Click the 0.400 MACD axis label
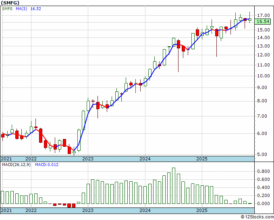This screenshot has height=220, width=274. click(264, 187)
